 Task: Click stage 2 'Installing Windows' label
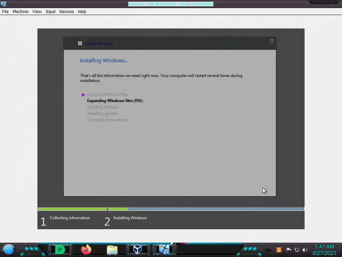tap(130, 218)
